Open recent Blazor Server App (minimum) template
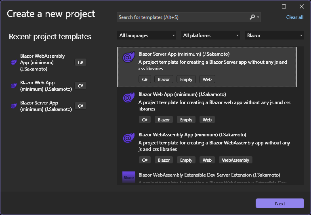This screenshot has width=311, height=215. pyautogui.click(x=46, y=106)
